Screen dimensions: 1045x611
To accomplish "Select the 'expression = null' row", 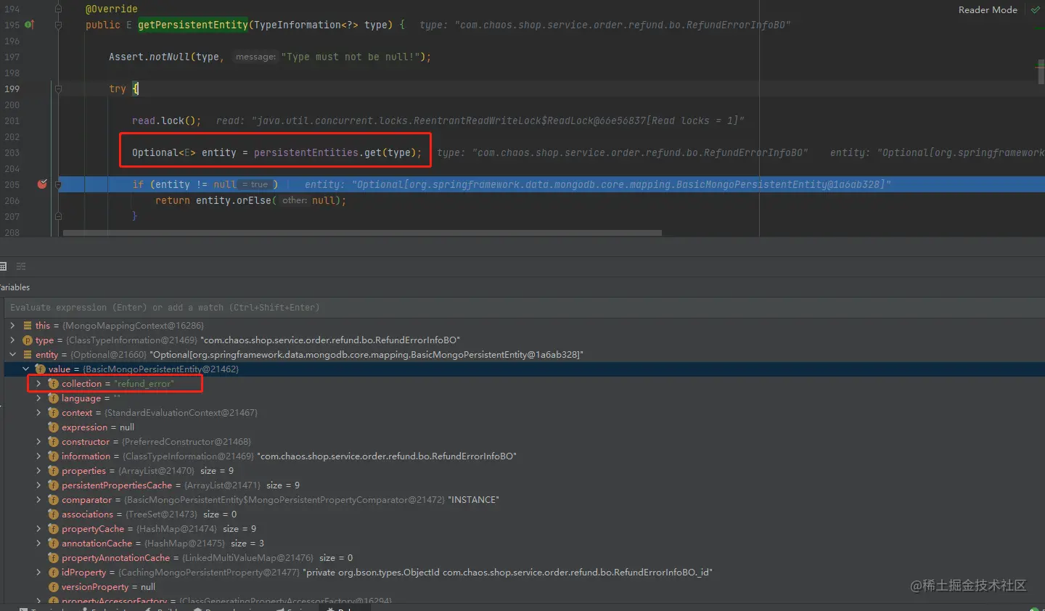I will coord(522,427).
